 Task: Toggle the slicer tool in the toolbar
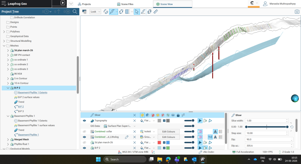coord(112,12)
